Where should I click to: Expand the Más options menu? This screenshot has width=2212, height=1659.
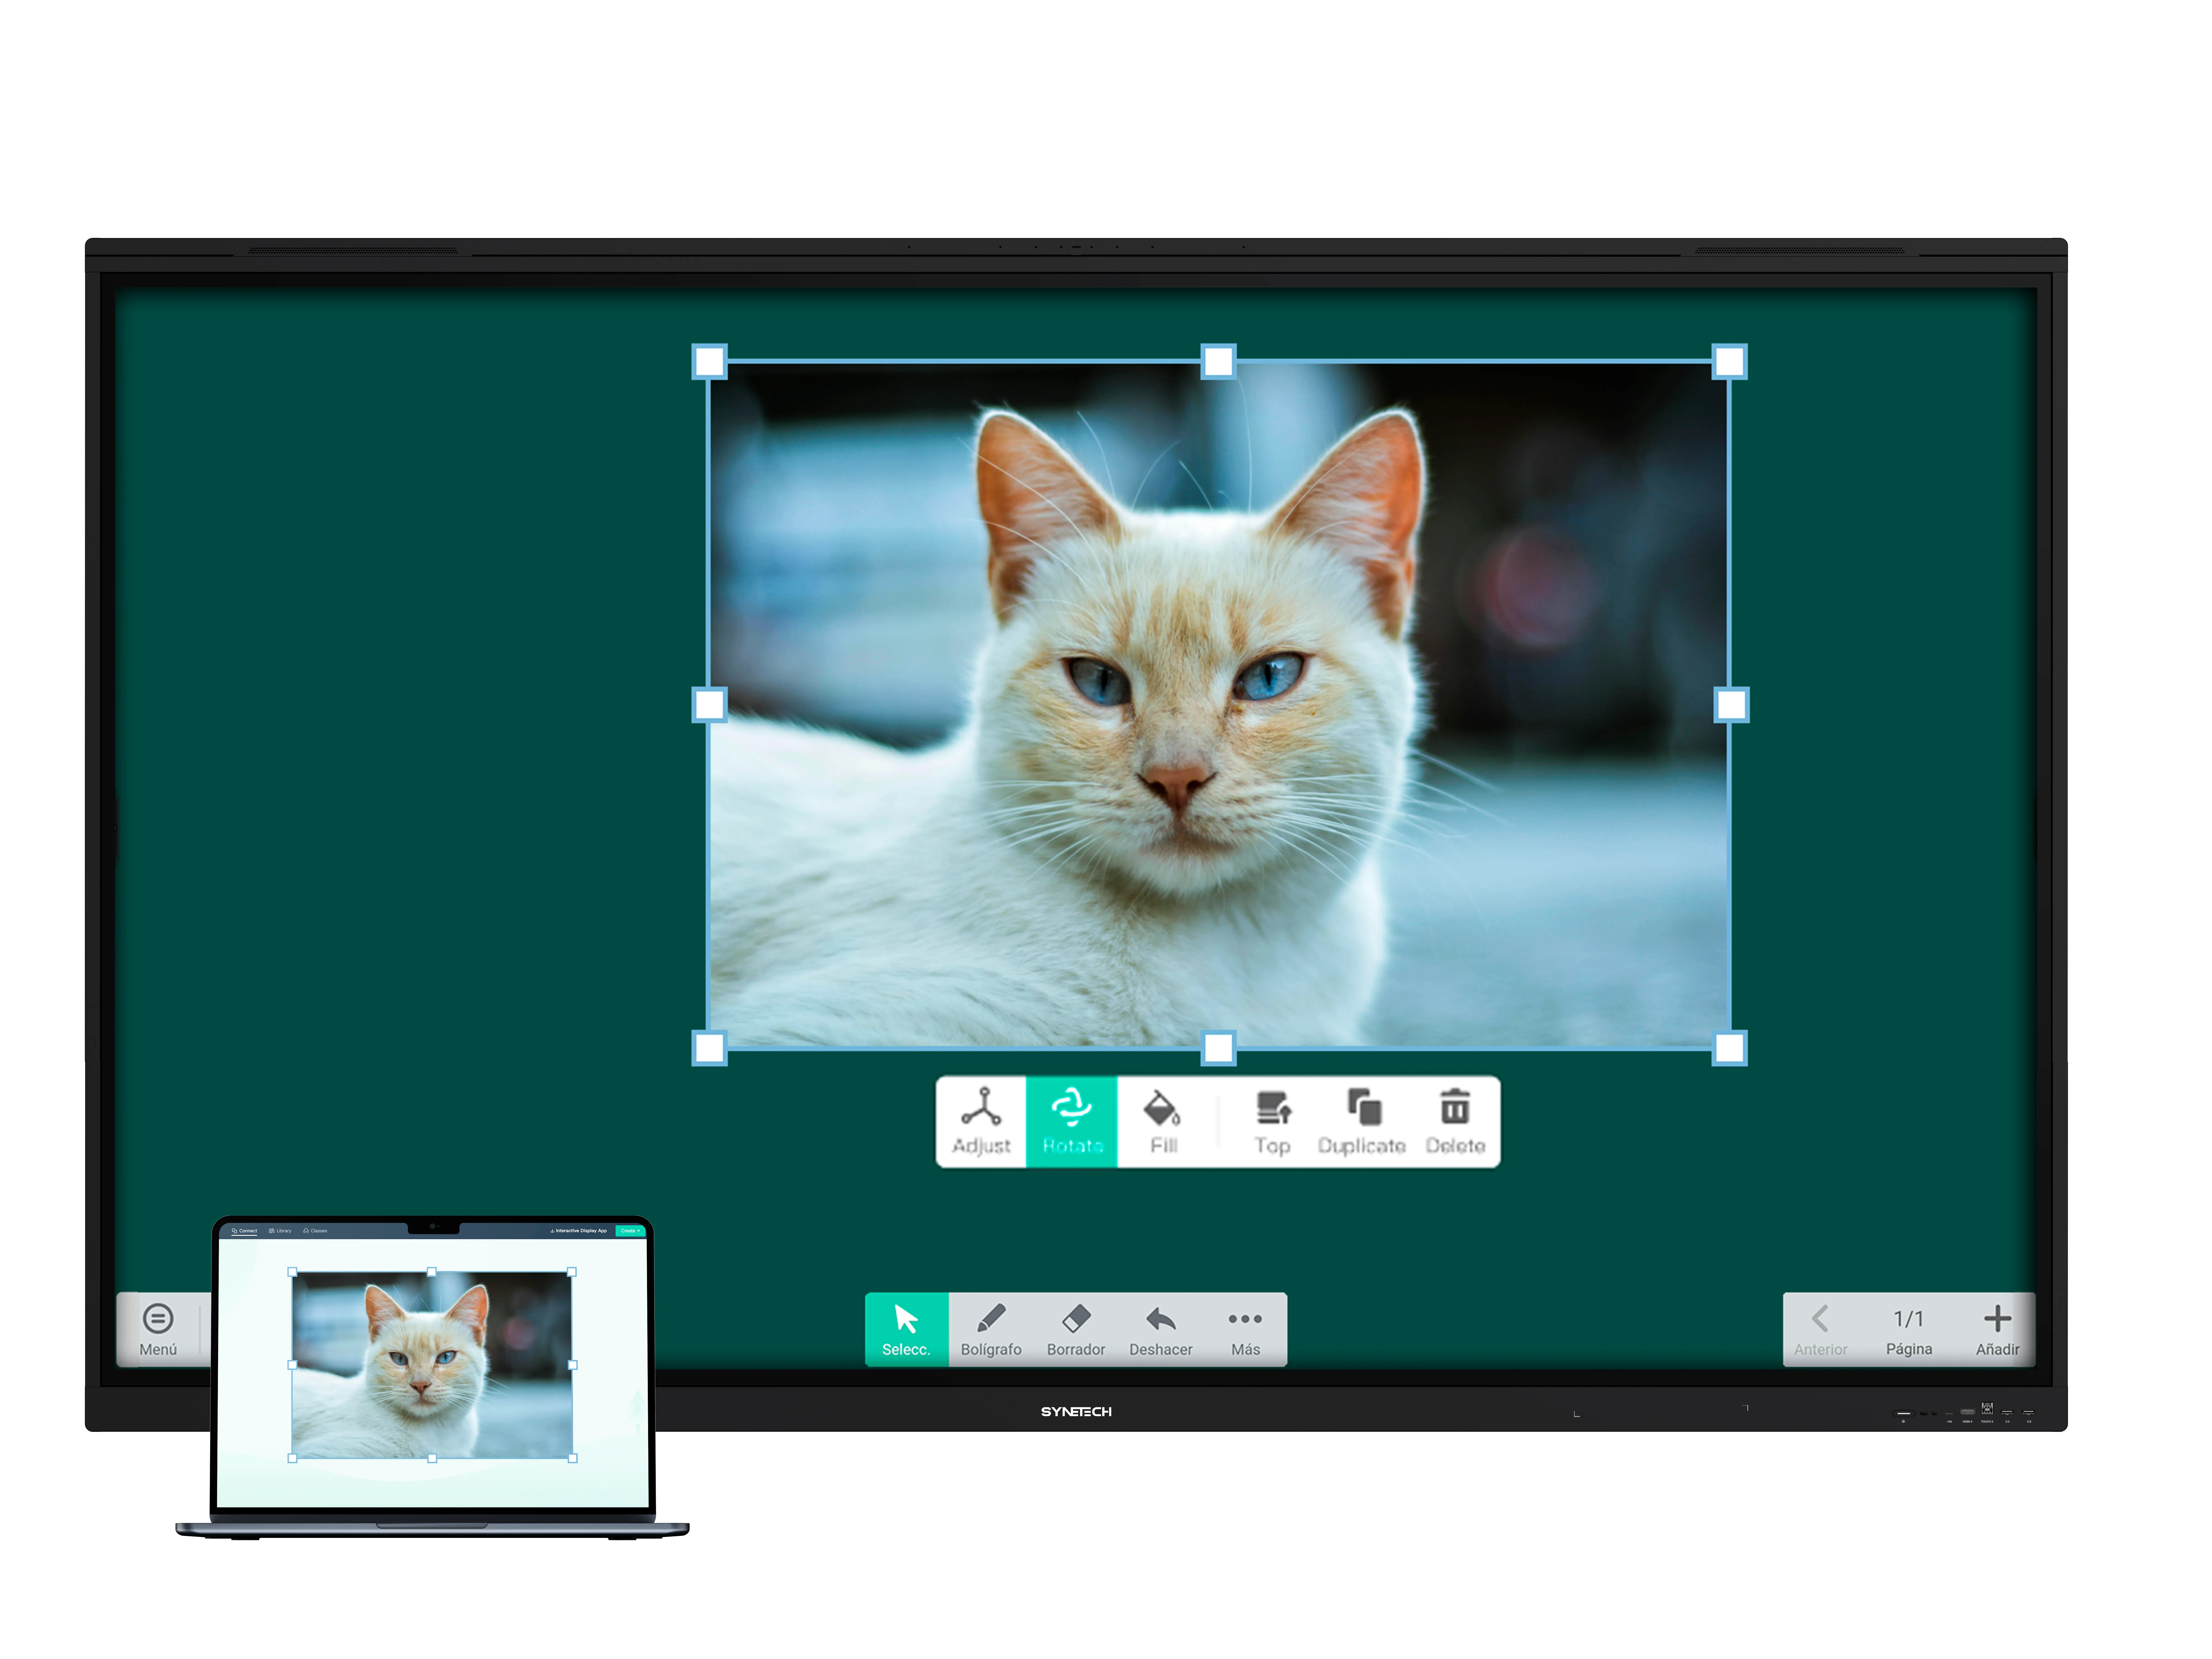[x=1245, y=1330]
